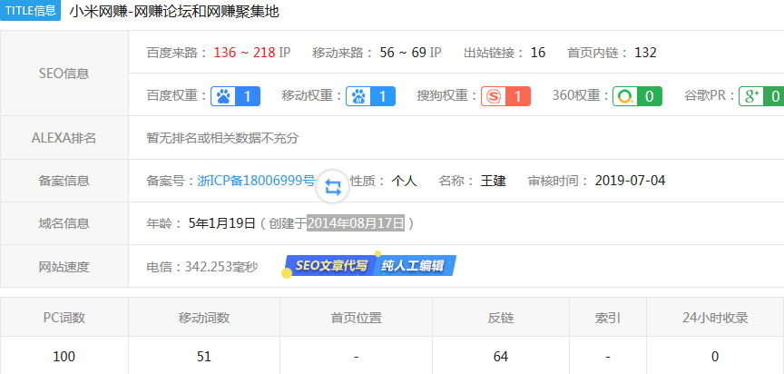The height and width of the screenshot is (374, 784).
Task: Click the 出站链接 label
Action: 495,53
